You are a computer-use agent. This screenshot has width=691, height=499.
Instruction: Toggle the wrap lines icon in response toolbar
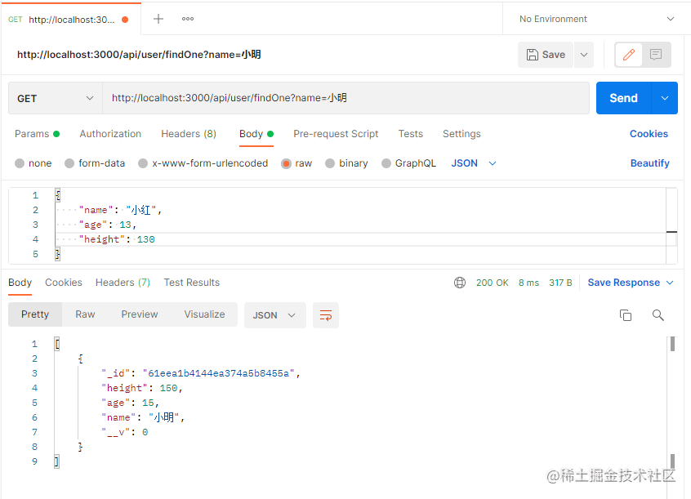pos(326,315)
